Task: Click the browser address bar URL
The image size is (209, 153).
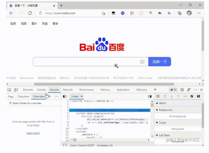Action: (60, 13)
